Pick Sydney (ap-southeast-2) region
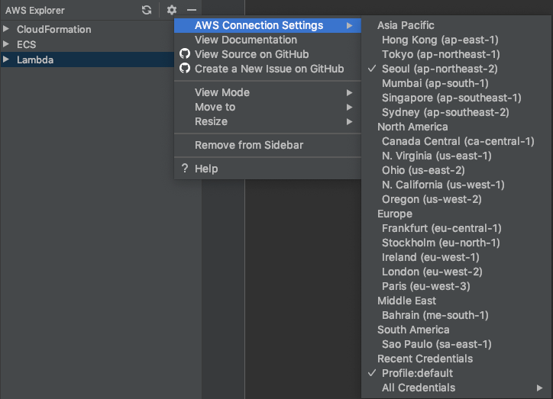The height and width of the screenshot is (399, 553). click(457, 112)
